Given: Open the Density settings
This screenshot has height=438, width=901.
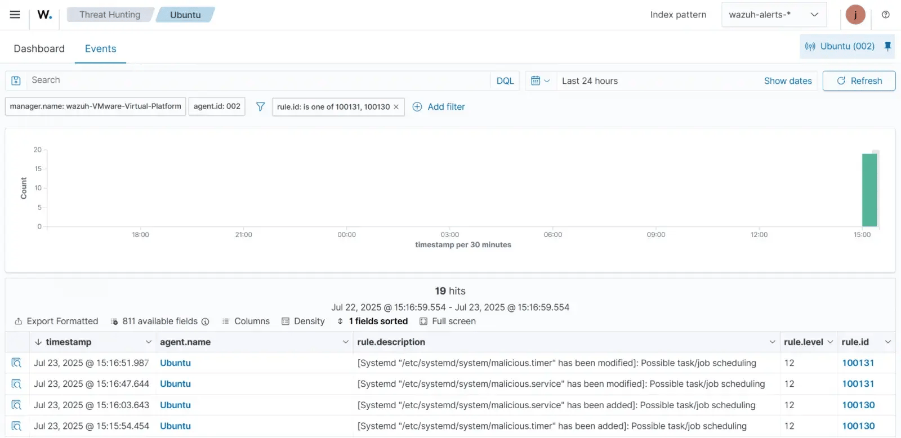Looking at the screenshot, I should pyautogui.click(x=303, y=321).
